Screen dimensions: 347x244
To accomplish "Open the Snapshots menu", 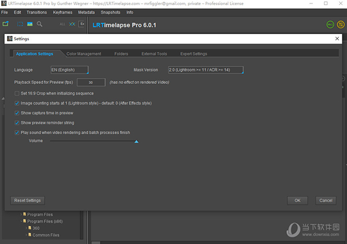I will coord(110,12).
